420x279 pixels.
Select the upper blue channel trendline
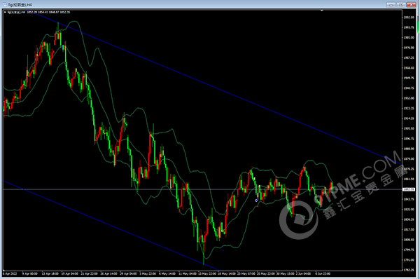[214, 88]
